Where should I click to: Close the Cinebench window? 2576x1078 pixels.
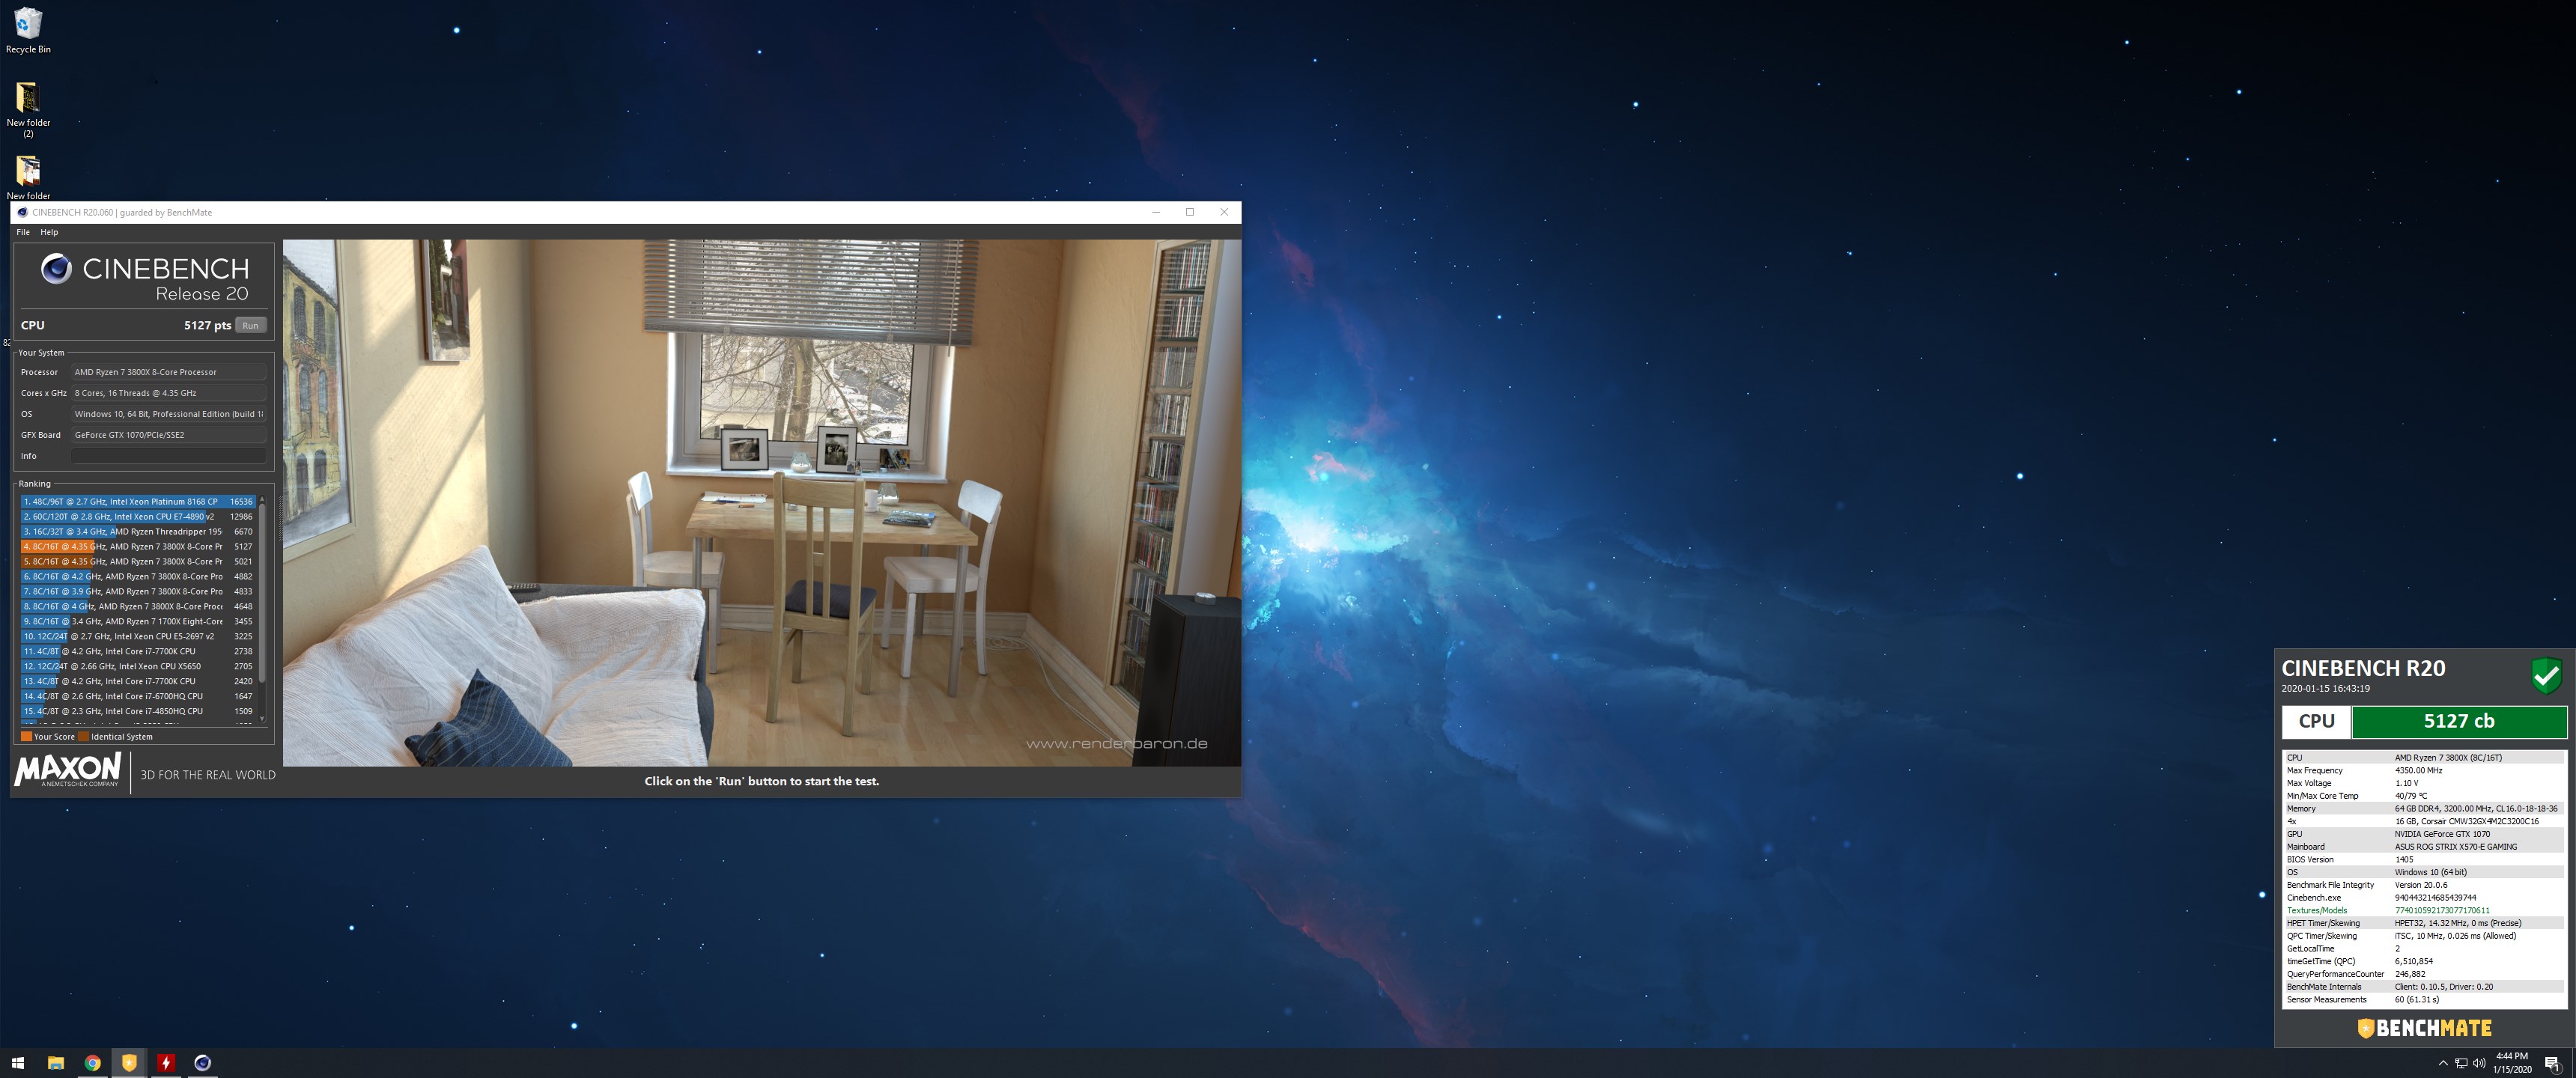click(1224, 212)
